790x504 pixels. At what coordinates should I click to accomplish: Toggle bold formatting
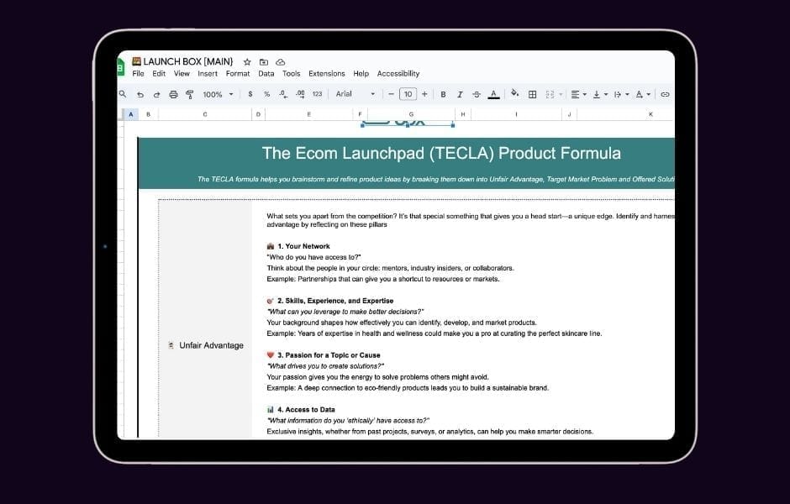coord(443,95)
